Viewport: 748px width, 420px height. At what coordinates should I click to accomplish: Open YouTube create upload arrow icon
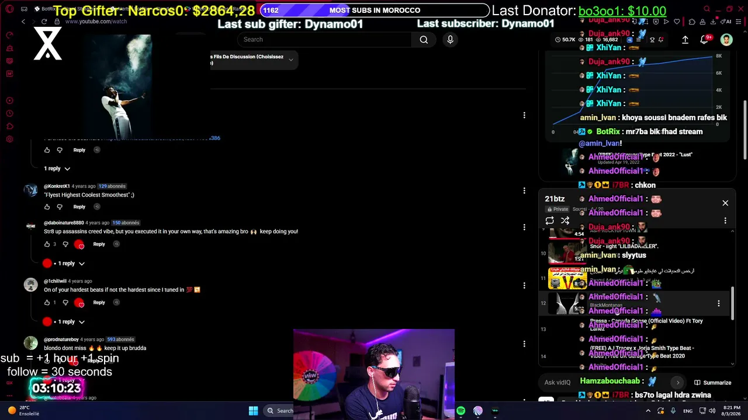pos(685,40)
